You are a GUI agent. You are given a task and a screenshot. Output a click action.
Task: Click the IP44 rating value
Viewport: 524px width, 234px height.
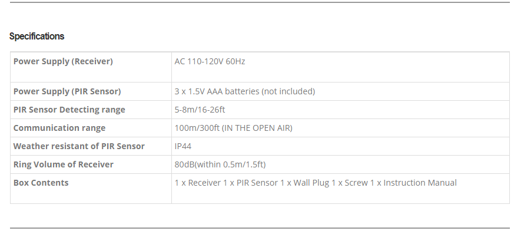tap(183, 146)
